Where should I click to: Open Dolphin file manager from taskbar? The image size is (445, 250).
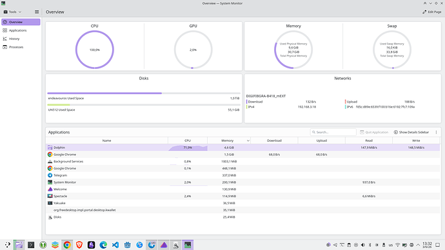pos(19,245)
